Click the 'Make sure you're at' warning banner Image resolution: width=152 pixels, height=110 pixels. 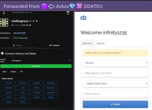115,53
